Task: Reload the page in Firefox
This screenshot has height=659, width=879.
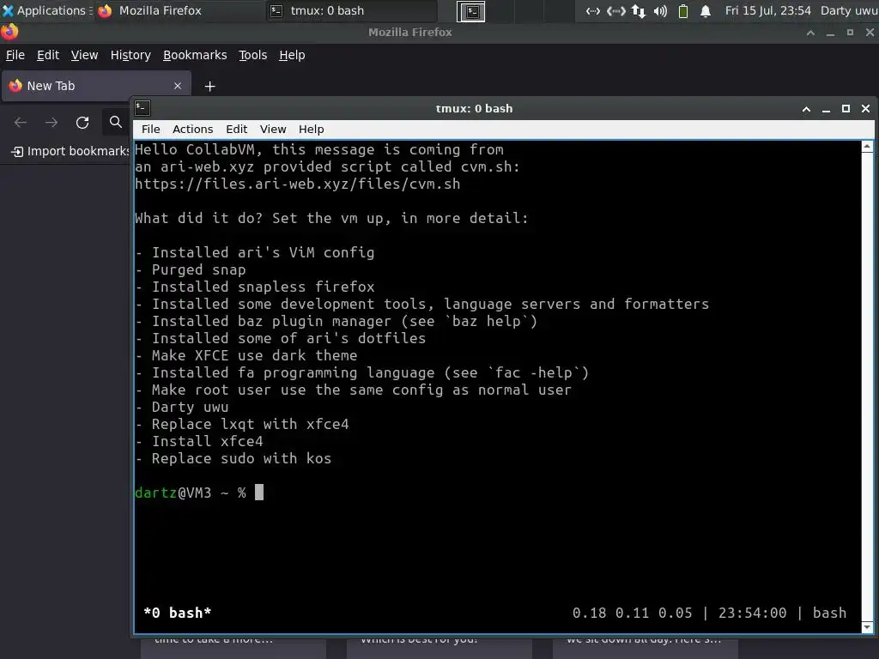Action: (x=82, y=122)
